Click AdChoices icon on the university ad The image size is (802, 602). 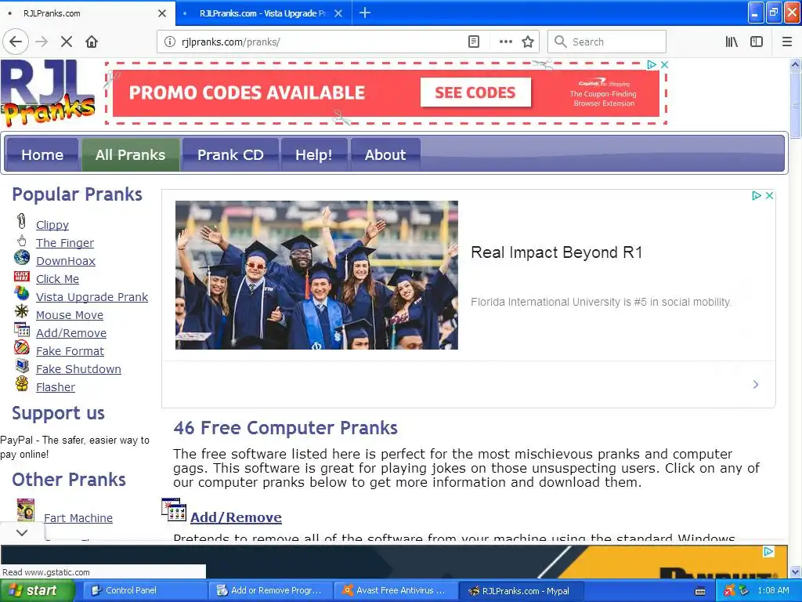757,195
